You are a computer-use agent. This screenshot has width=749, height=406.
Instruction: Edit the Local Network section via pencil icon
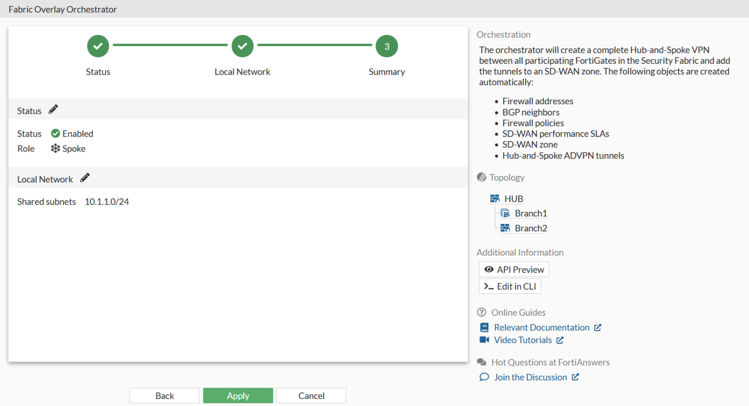85,178
